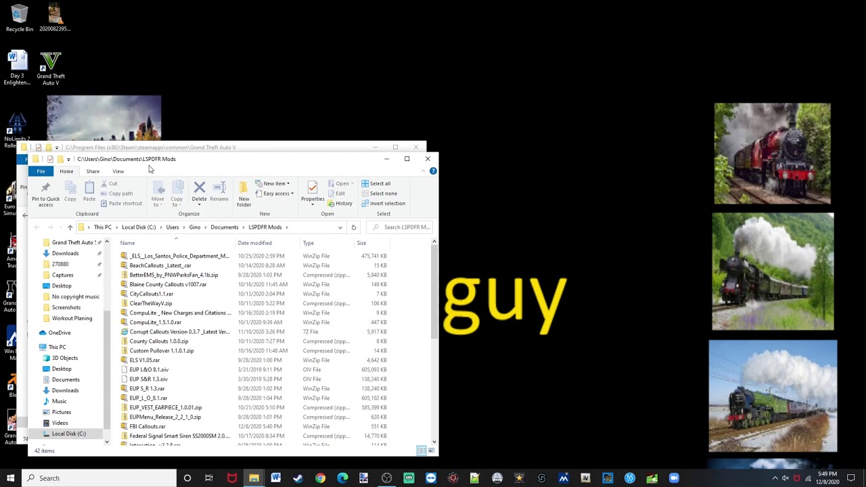866x487 pixels.
Task: Expand the New item dropdown
Action: (273, 183)
